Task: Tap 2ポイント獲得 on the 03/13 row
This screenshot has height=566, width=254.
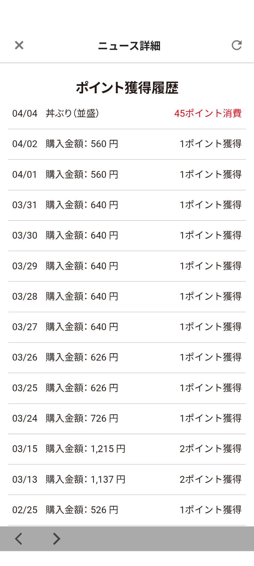Action: [210, 479]
